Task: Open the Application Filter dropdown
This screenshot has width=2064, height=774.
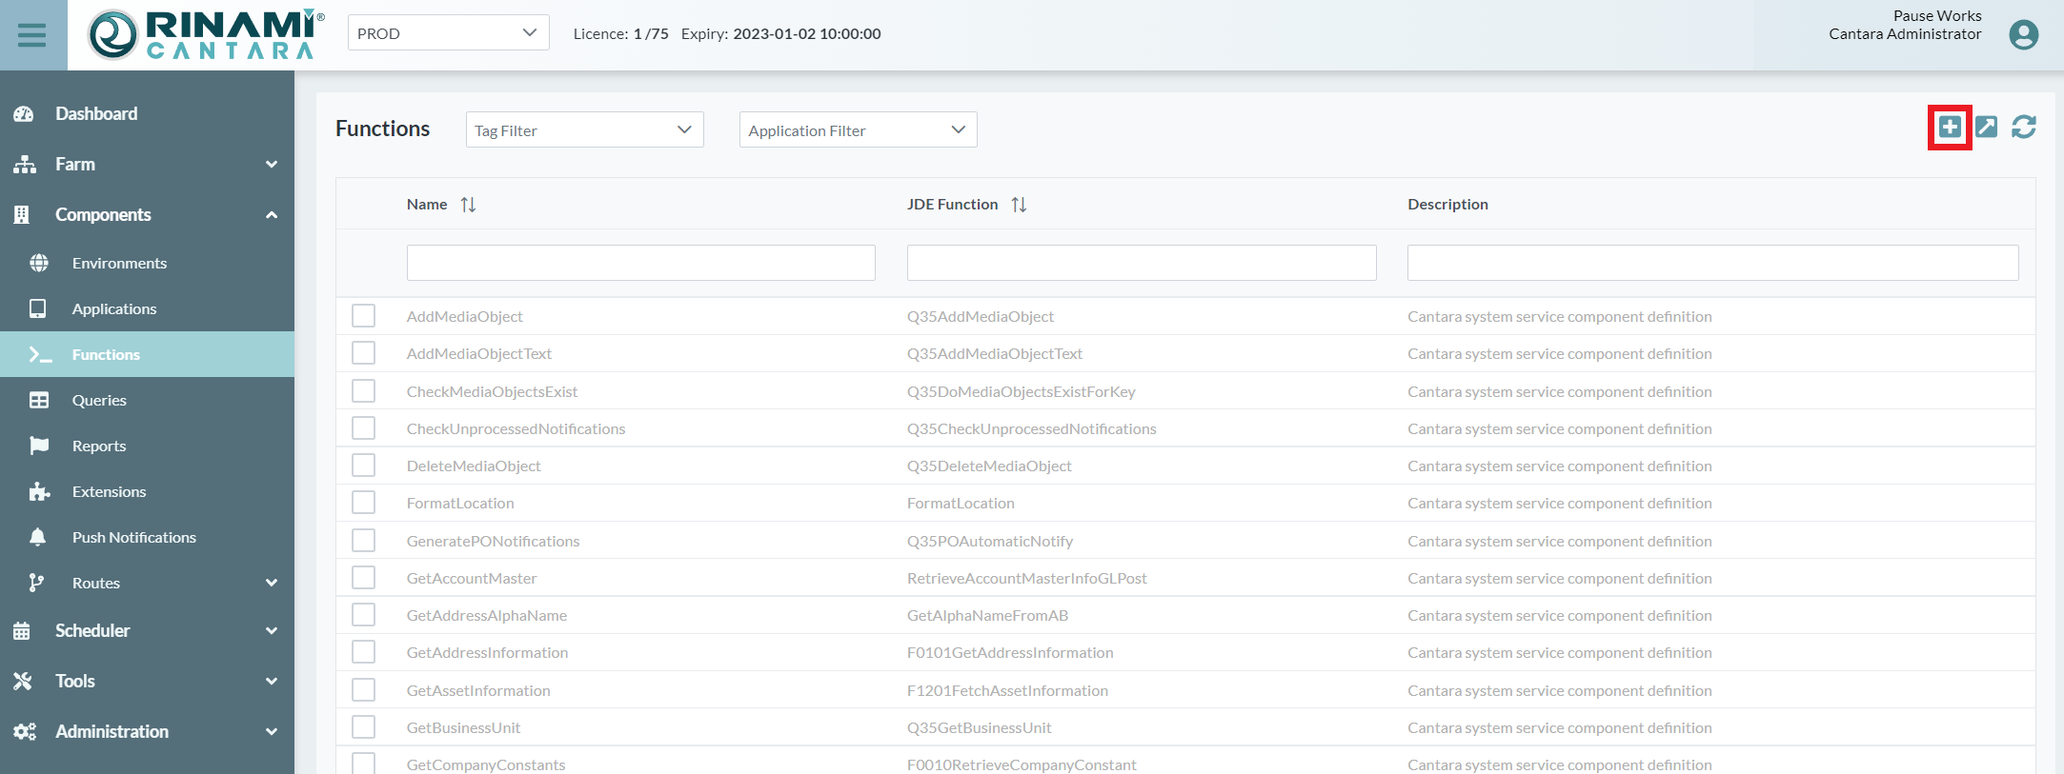Action: (858, 130)
